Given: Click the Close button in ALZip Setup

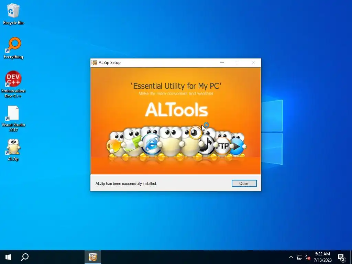Looking at the screenshot, I should (244, 184).
